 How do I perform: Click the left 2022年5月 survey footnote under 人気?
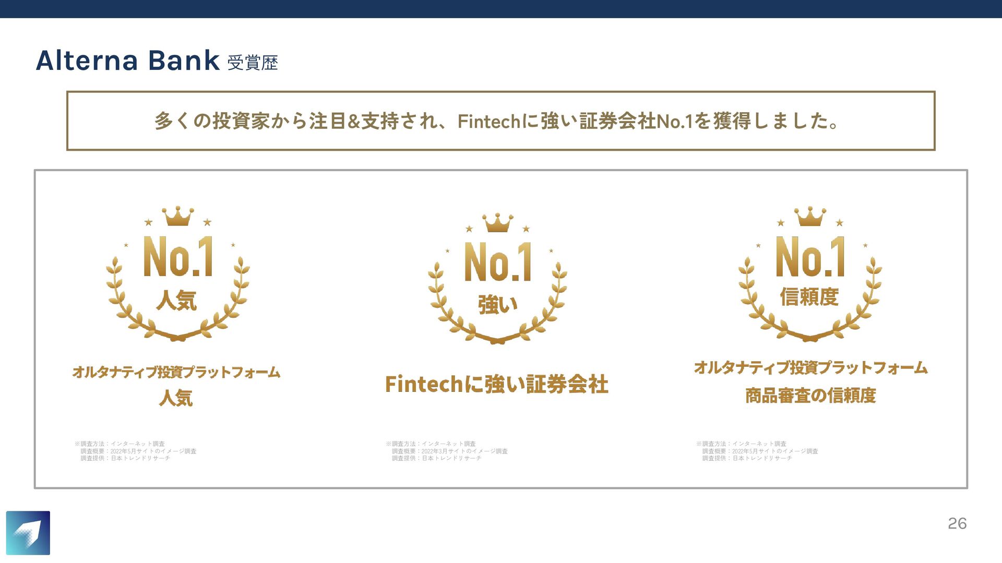136,451
